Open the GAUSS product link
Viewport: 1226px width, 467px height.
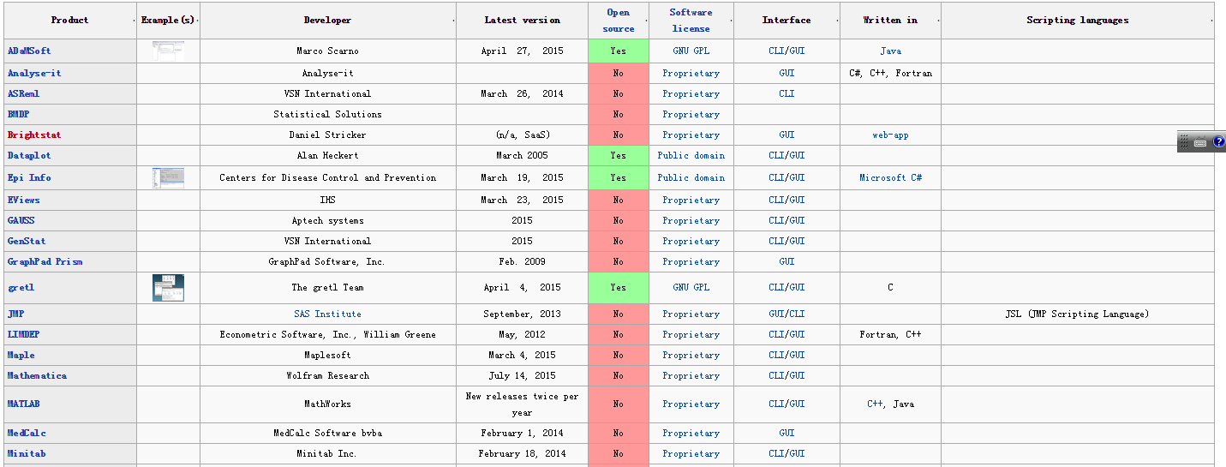click(21, 220)
